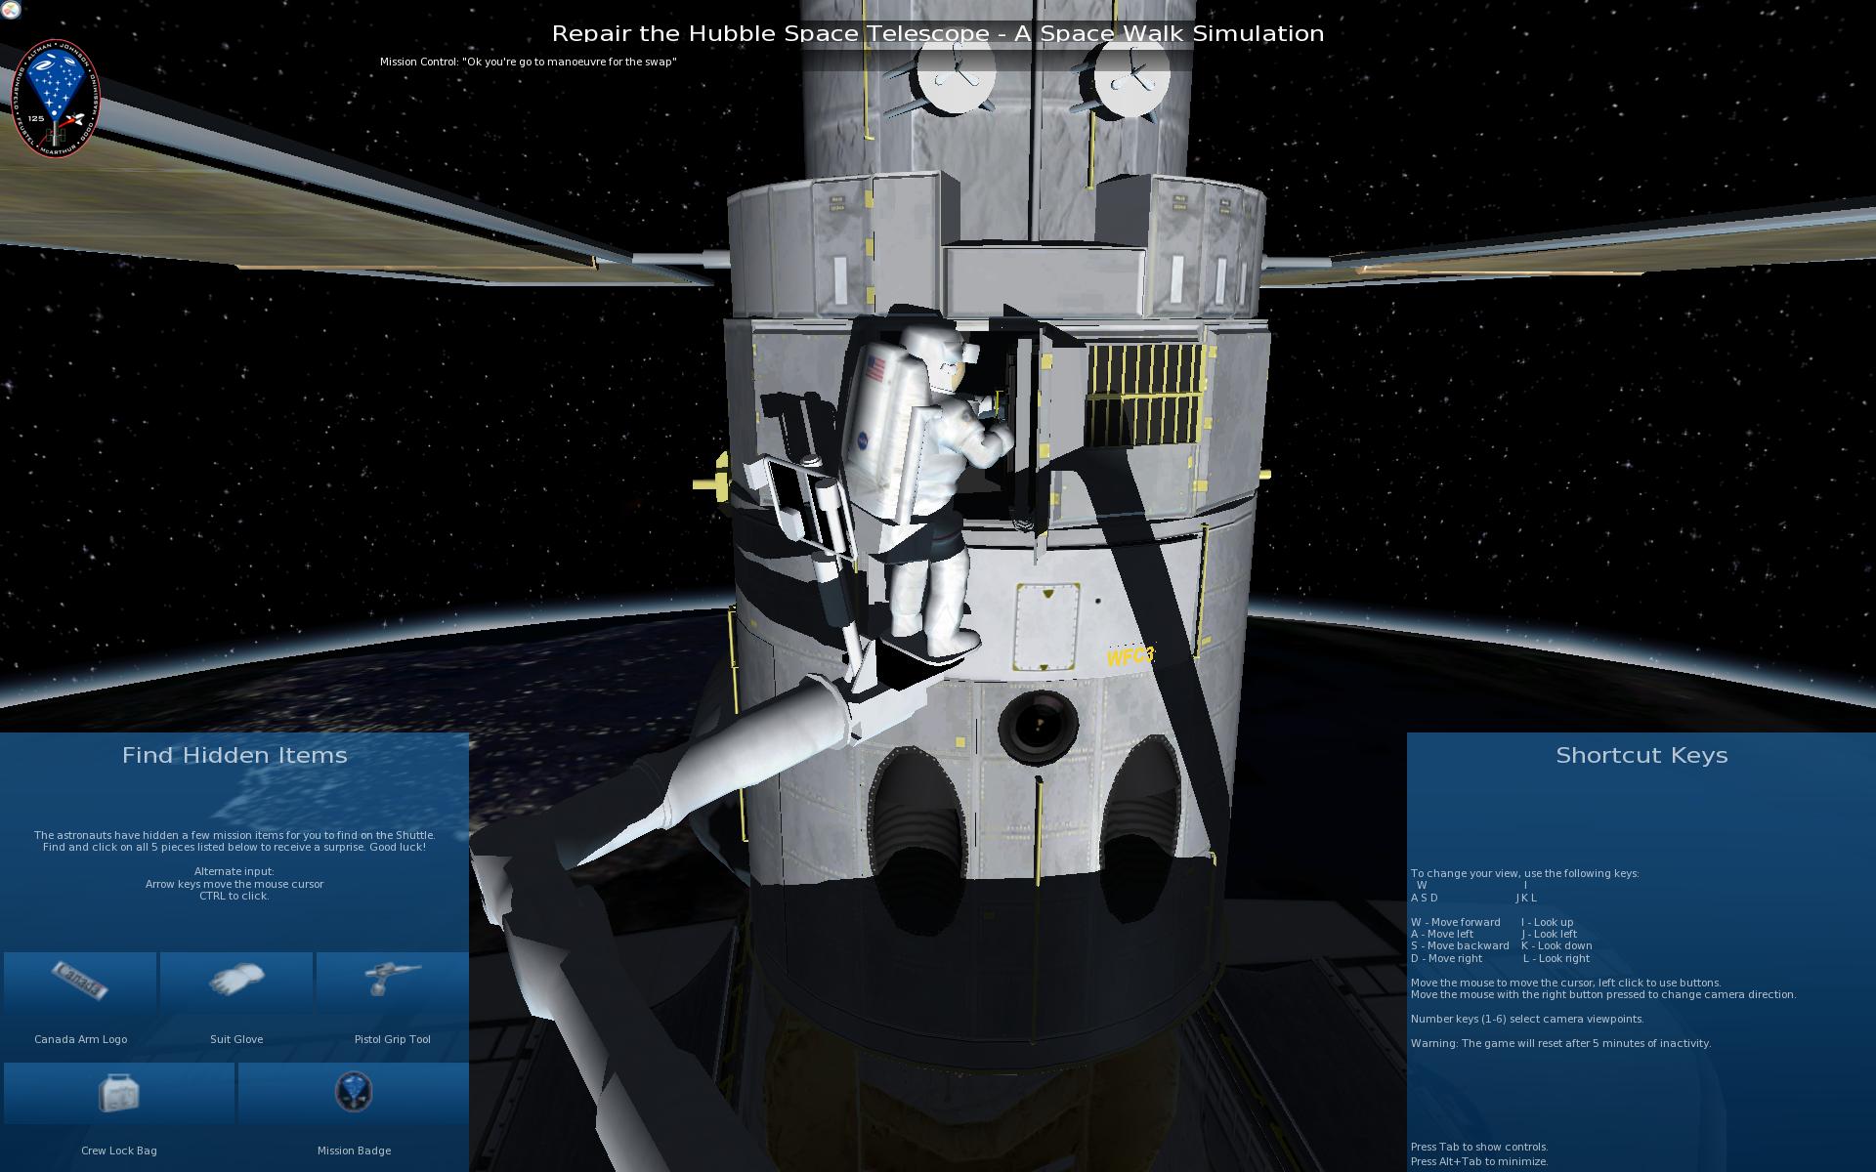Viewport: 1876px width, 1172px height.
Task: Click the Pistol Grip Tool icon
Action: point(392,978)
